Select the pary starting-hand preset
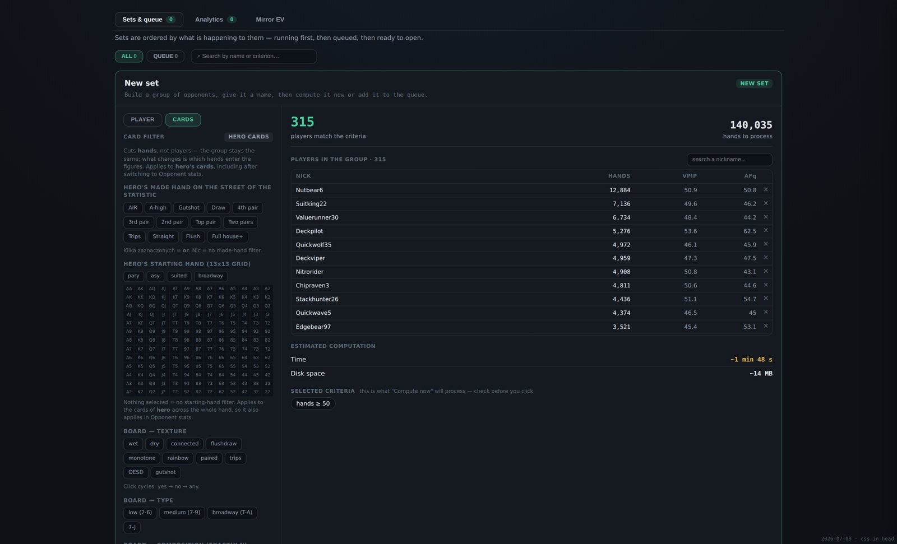Viewport: 897px width, 544px height. (x=133, y=276)
